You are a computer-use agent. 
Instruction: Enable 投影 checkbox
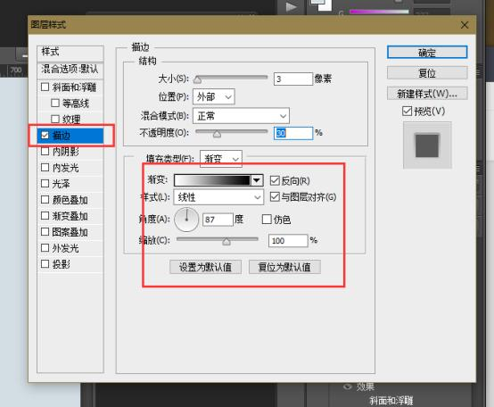point(45,264)
